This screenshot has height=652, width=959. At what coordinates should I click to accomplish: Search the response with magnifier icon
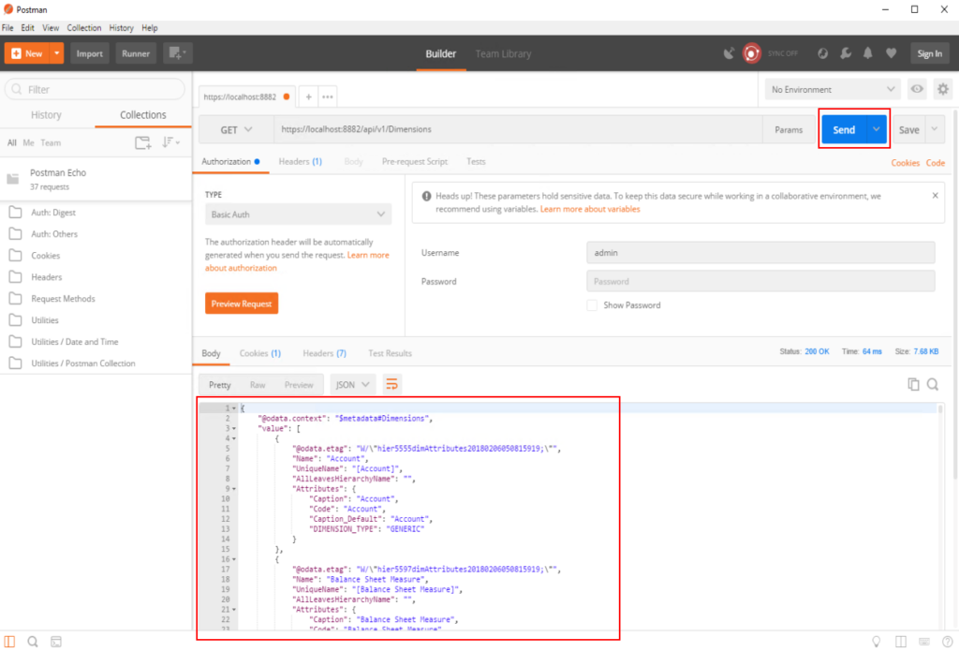tap(933, 384)
